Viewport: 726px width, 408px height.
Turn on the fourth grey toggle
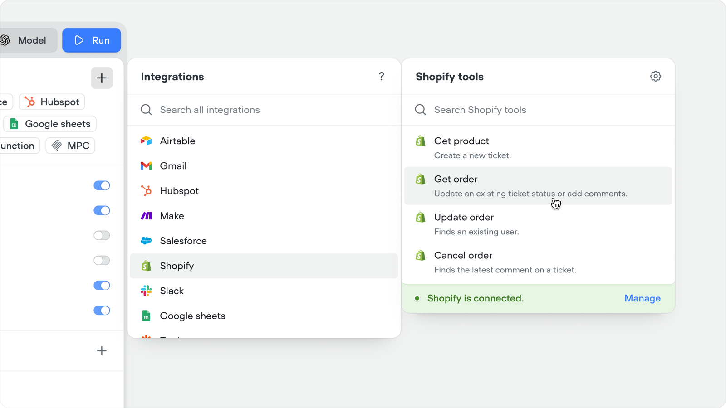pos(102,260)
